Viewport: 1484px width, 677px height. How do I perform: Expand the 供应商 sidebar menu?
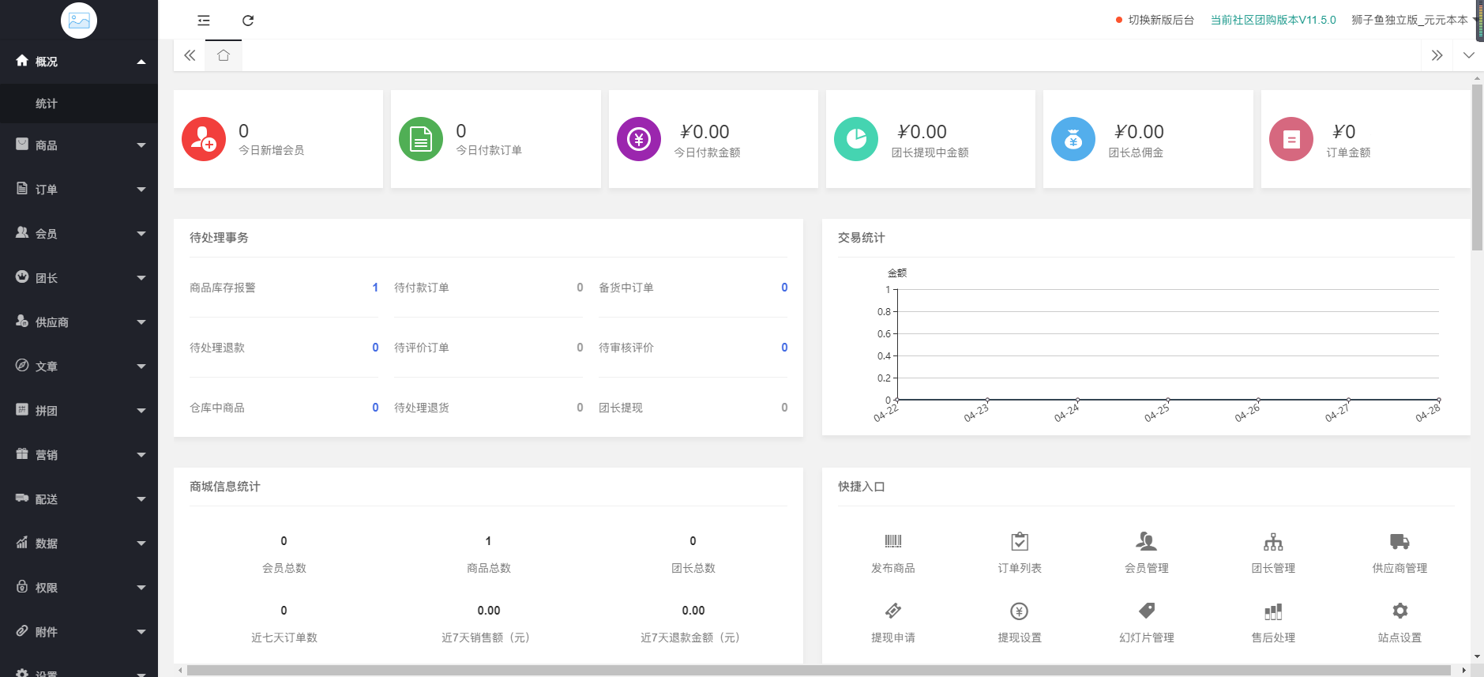click(x=79, y=322)
